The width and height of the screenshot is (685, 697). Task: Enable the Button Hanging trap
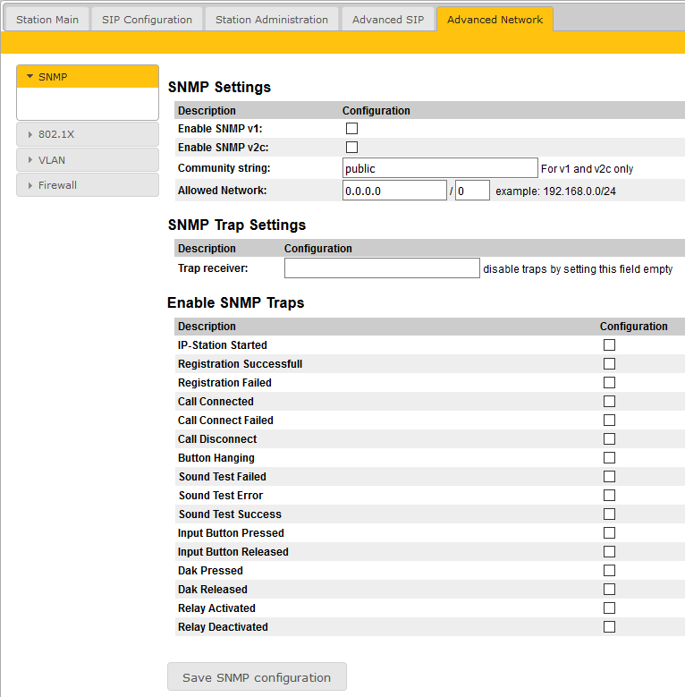[x=609, y=458]
